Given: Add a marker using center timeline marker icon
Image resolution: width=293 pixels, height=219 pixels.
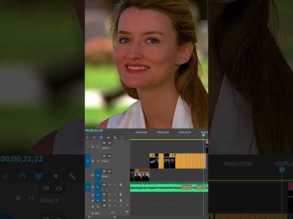Looking at the screenshot, I should click(x=108, y=137).
